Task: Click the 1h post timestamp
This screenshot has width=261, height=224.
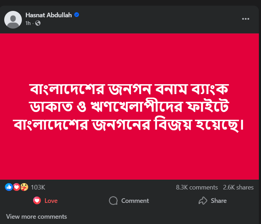Action: click(28, 23)
